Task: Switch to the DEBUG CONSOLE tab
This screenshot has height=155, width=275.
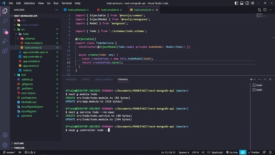Action: (x=104, y=79)
